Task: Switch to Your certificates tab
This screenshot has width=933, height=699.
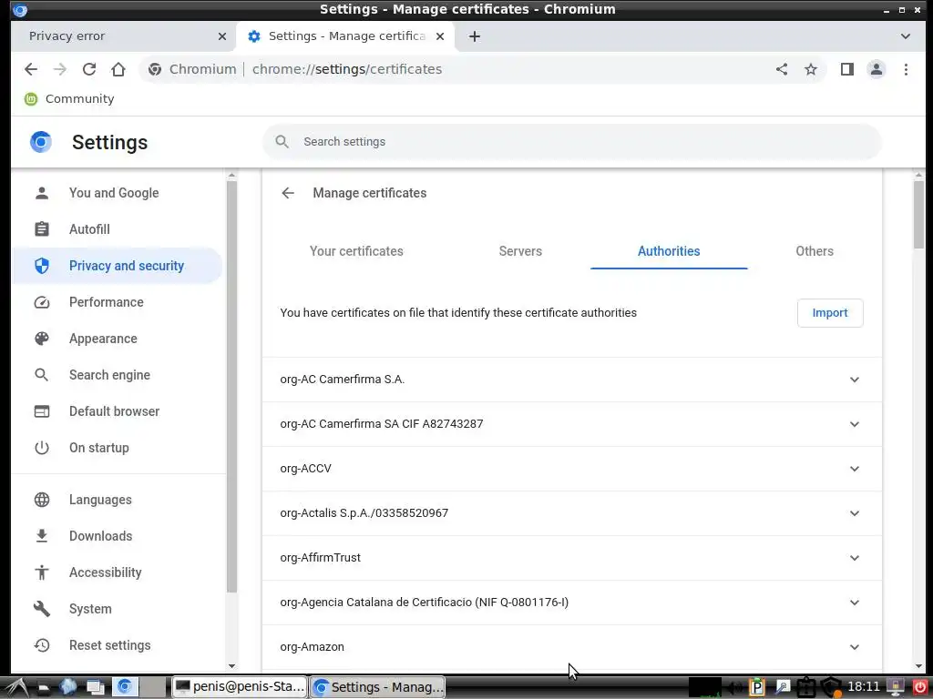Action: point(356,251)
